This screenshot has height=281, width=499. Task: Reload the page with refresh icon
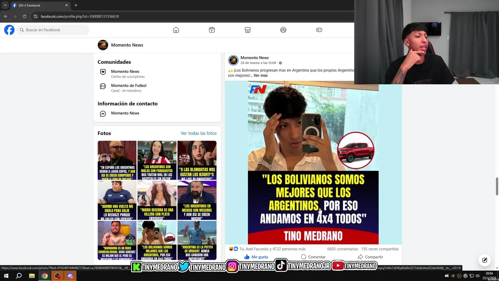click(24, 16)
